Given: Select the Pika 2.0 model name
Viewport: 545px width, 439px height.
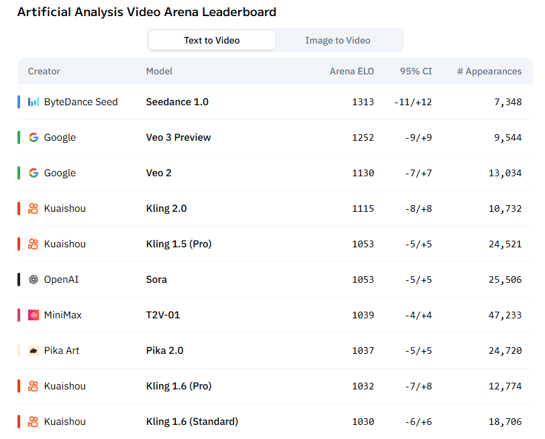Looking at the screenshot, I should [x=164, y=351].
